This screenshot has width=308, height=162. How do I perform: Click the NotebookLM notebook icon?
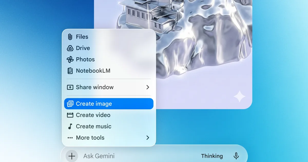[x=70, y=71]
